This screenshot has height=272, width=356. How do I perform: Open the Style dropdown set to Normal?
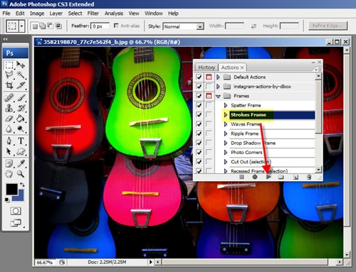coord(183,26)
